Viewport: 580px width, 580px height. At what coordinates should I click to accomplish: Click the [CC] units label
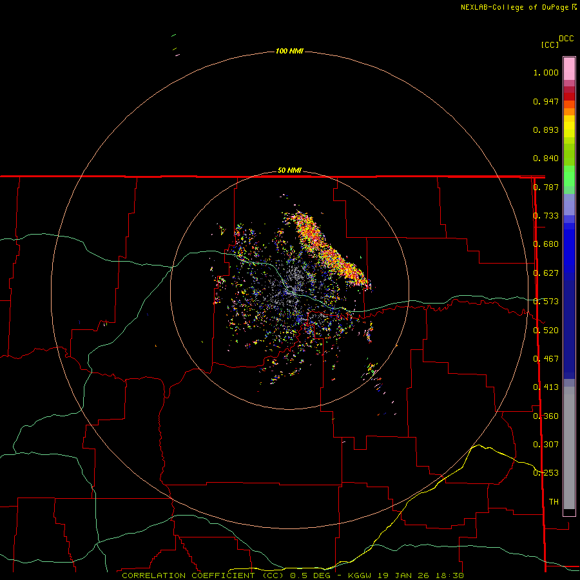click(x=550, y=44)
